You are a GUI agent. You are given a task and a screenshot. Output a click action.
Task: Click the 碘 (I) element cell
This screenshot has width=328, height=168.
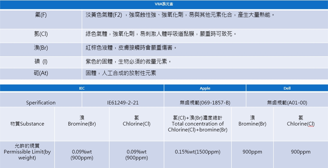coord(41,62)
